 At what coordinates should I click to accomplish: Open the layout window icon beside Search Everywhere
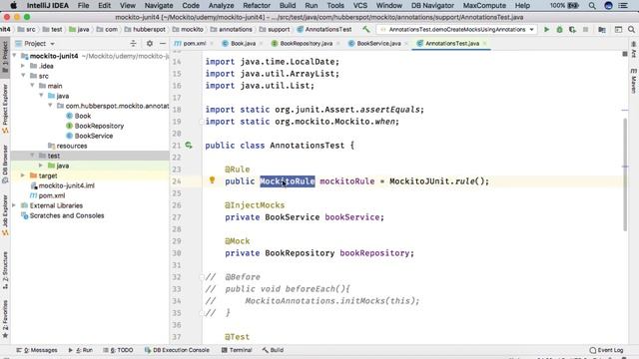618,29
